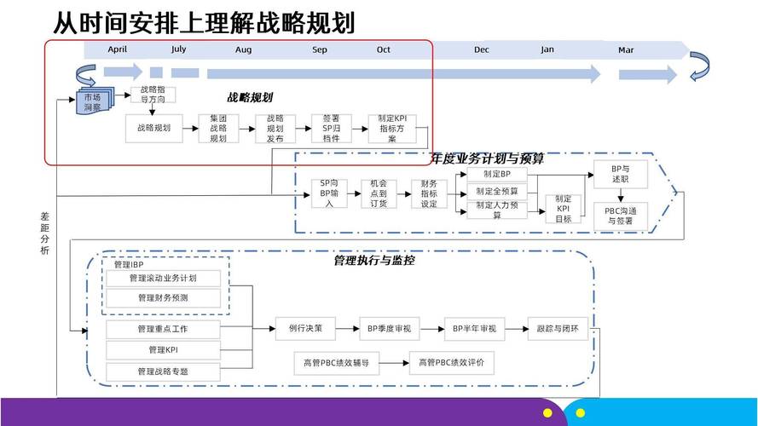The width and height of the screenshot is (758, 426).
Task: Select the 制定KPI指标方案 box
Action: tap(392, 129)
